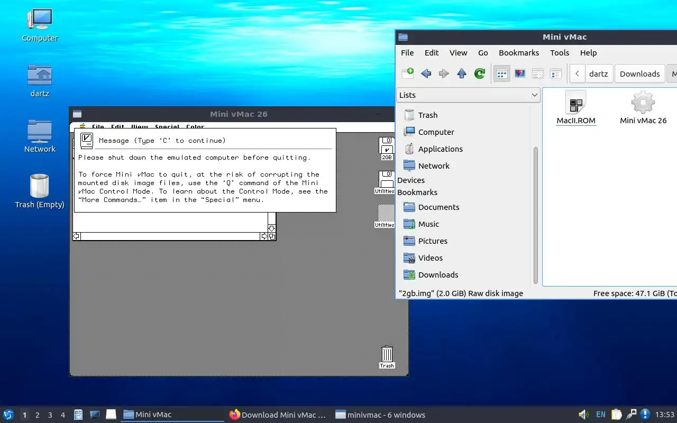Image resolution: width=677 pixels, height=423 pixels.
Task: Open File menu in file manager
Action: 407,53
